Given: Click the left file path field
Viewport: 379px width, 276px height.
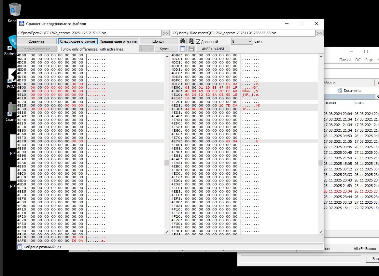Looking at the screenshot, I should [89, 33].
